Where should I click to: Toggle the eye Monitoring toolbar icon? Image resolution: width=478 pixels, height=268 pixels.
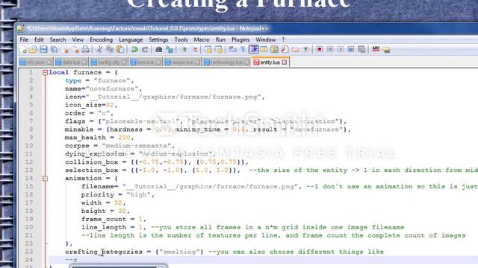coord(305,50)
